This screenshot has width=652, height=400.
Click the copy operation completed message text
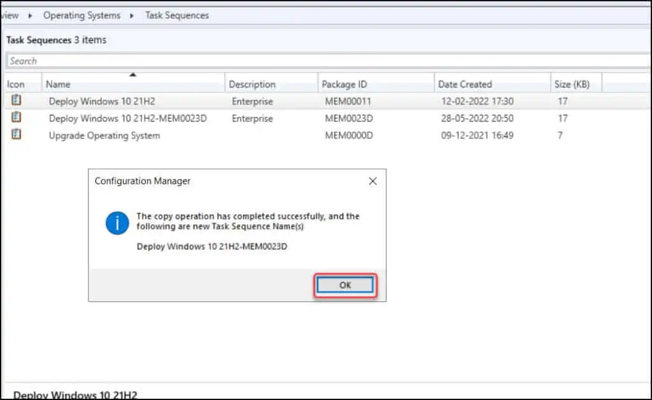pos(248,221)
